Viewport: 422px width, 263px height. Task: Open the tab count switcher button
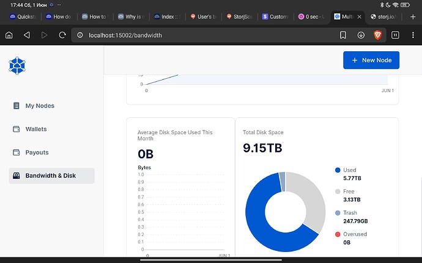coord(396,35)
